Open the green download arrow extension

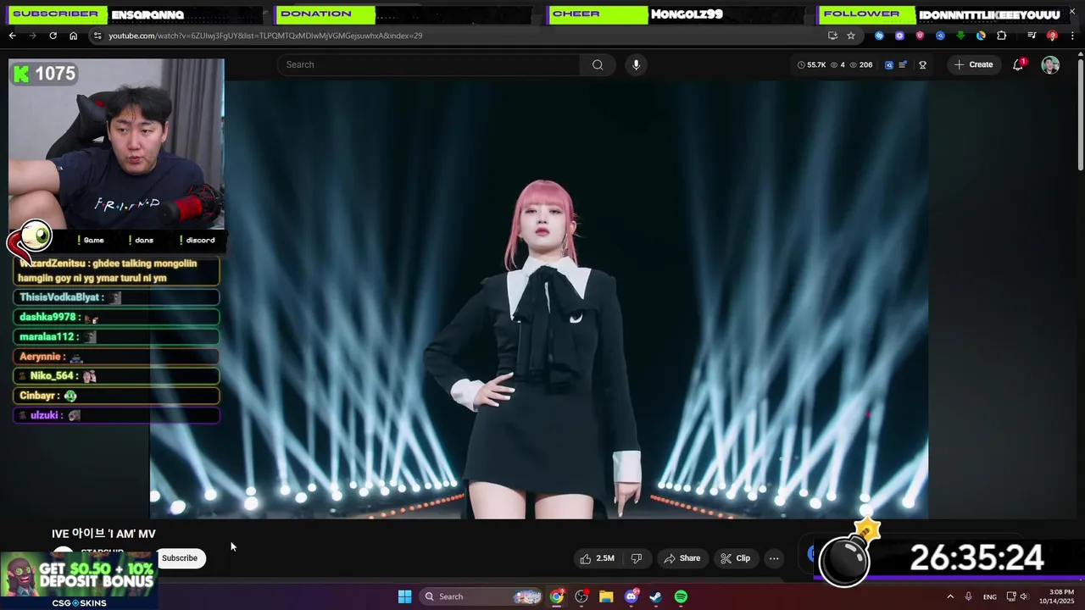tap(960, 36)
